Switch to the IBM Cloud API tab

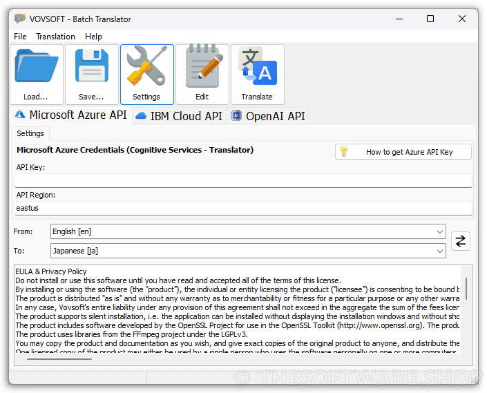tap(179, 116)
